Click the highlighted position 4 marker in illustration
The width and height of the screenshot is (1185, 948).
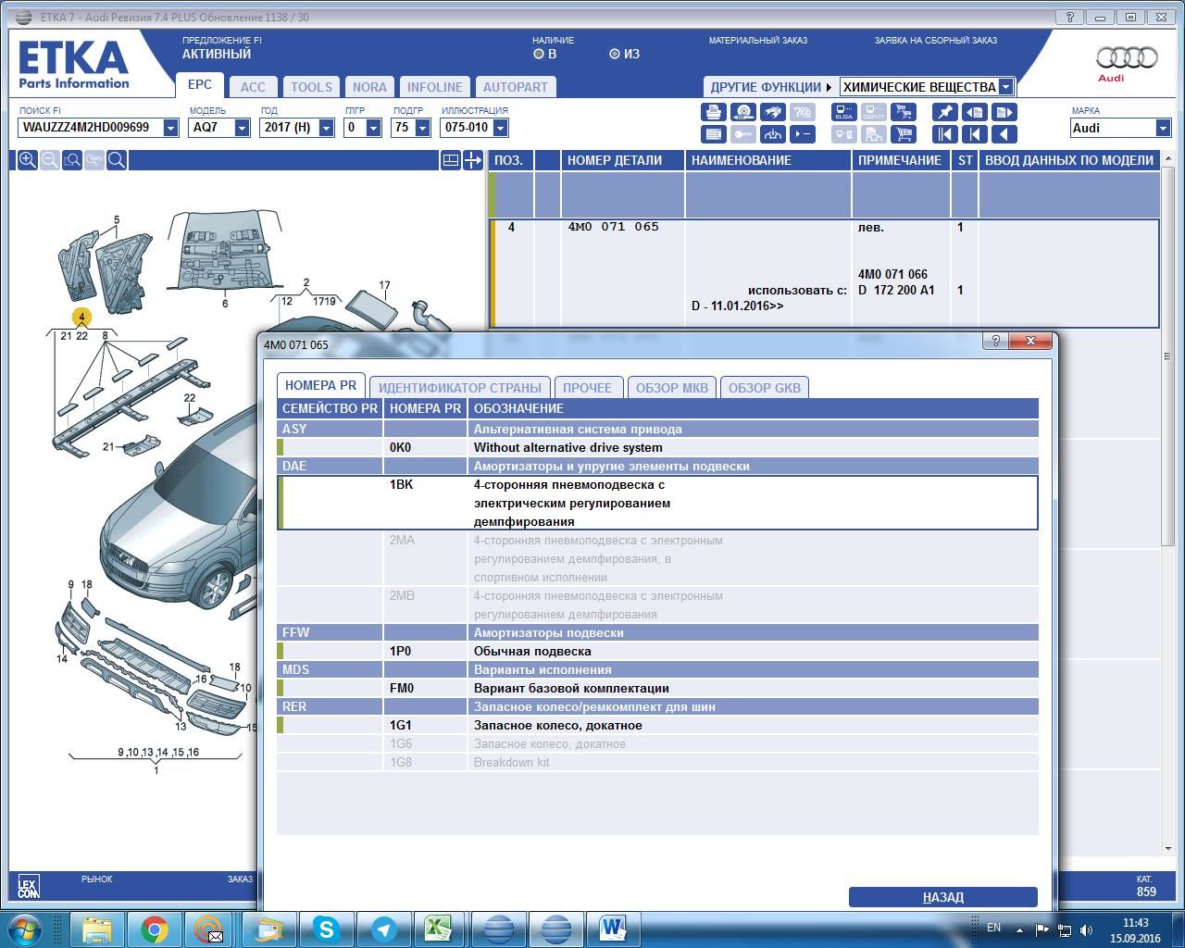(81, 317)
